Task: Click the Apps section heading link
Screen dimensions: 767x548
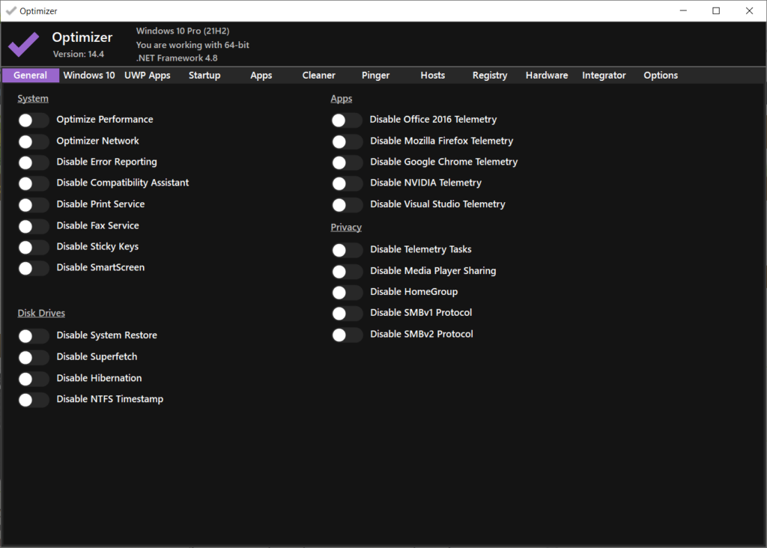Action: (x=342, y=99)
